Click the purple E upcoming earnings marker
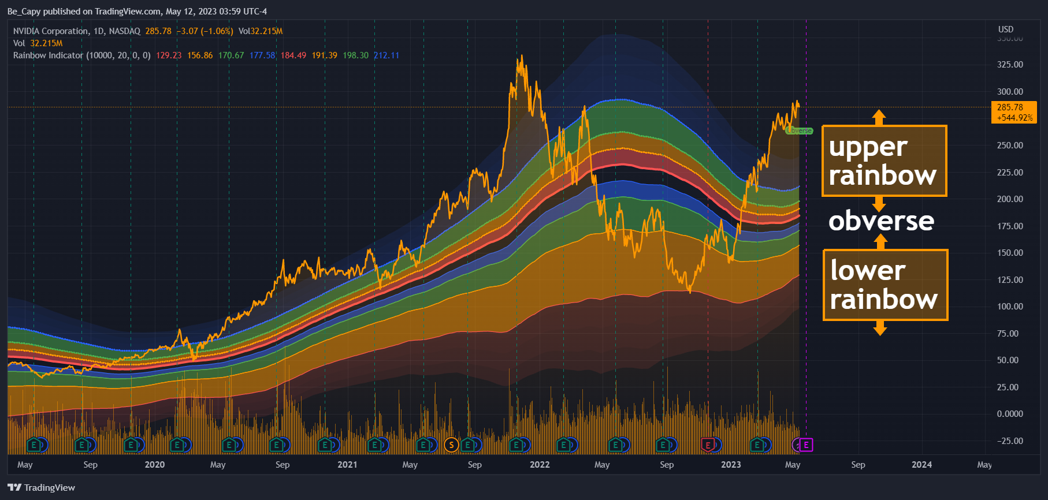 (806, 445)
